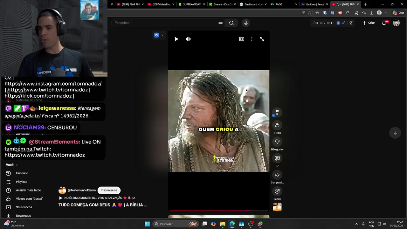Screen dimensions: 407x229
Task: Mute the Shorts video volume
Action: point(188,39)
